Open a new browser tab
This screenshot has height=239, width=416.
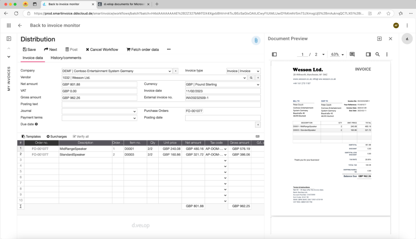[x=157, y=4]
